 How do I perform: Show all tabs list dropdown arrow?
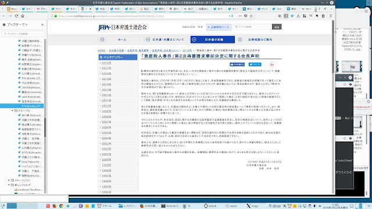[x=331, y=9]
